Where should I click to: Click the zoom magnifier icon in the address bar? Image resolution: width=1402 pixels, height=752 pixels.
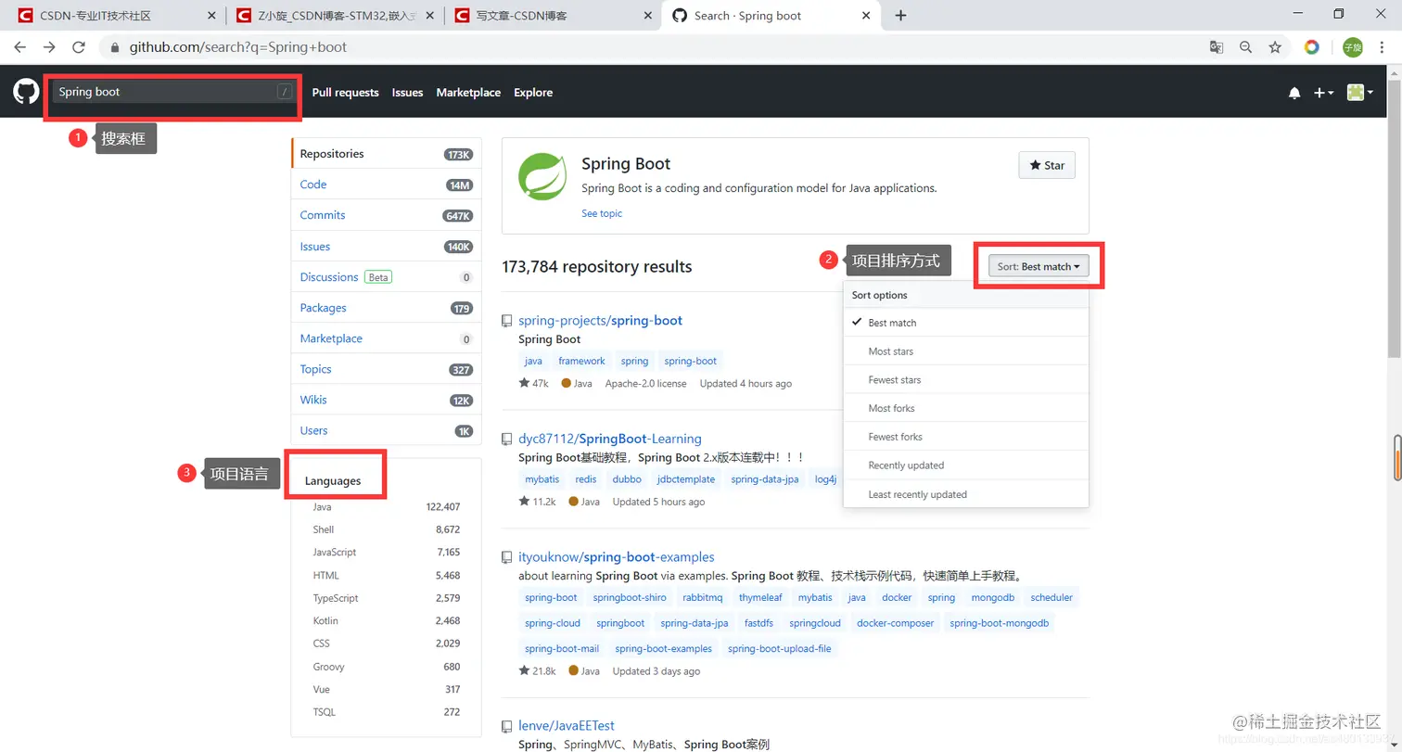point(1245,47)
